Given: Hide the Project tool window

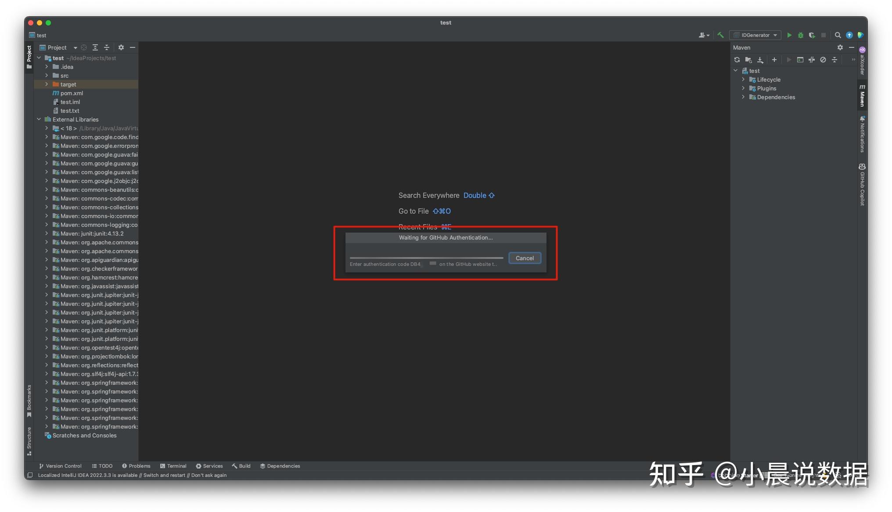Looking at the screenshot, I should click(x=133, y=47).
